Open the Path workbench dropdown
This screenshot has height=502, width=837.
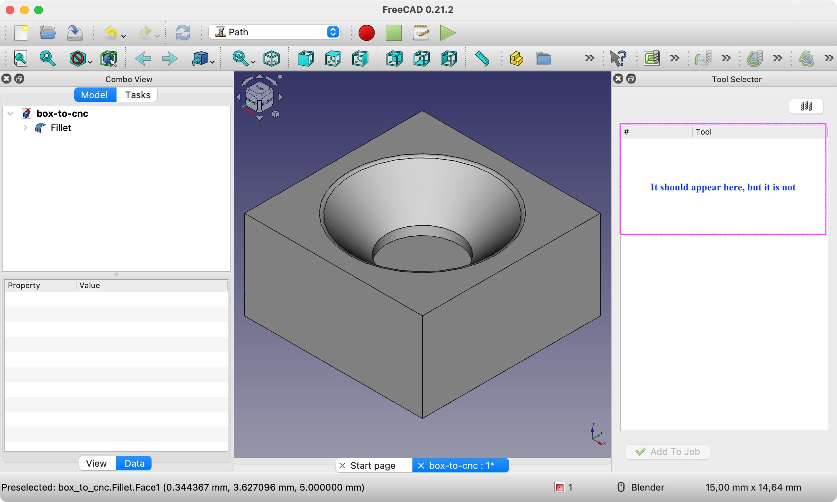[x=274, y=32]
